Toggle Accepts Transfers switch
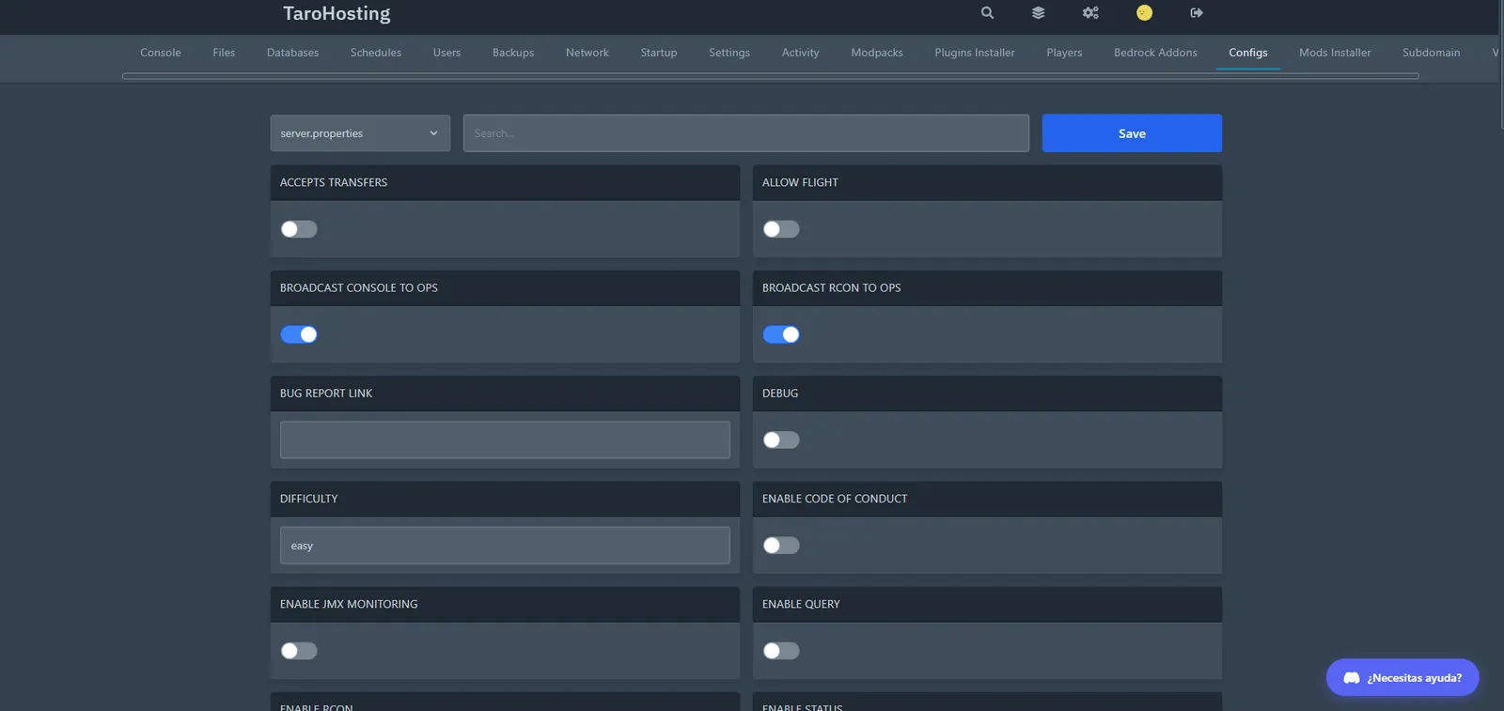 (299, 229)
